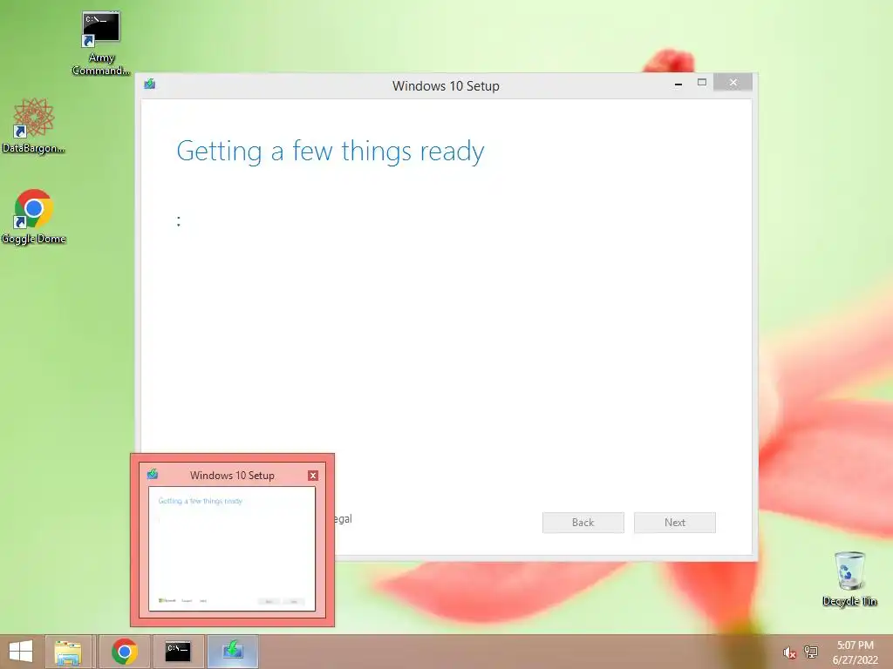This screenshot has width=893, height=669.
Task: Close the Windows 10 Setup window
Action: (x=733, y=83)
